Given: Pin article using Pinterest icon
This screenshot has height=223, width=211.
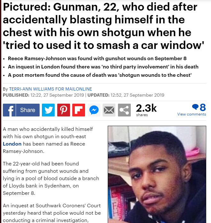Looking at the screenshot, I should (x=64, y=110).
